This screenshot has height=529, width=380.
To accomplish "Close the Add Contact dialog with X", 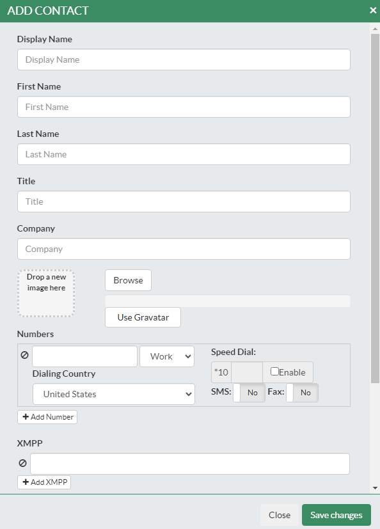I will (x=373, y=10).
